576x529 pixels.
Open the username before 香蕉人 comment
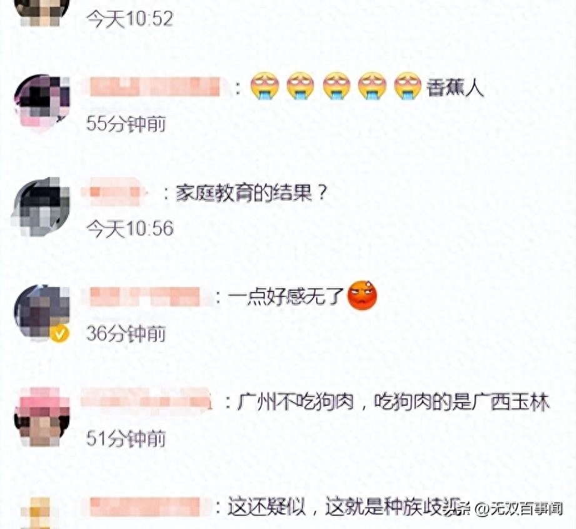coord(156,87)
